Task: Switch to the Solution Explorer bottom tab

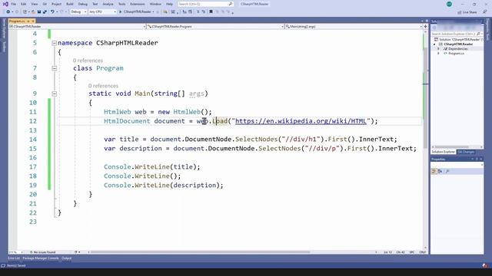Action: click(443, 152)
